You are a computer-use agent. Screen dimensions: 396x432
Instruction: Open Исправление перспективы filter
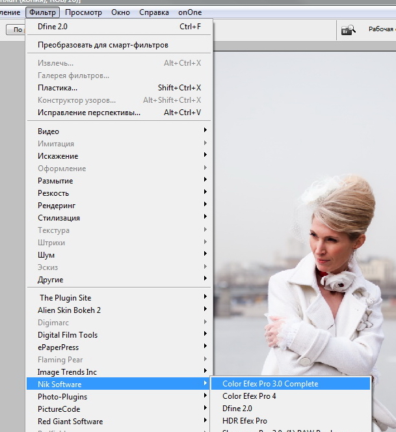pos(88,113)
